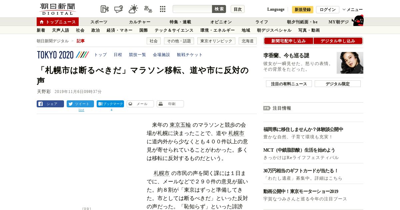Expand the メニュー dropdown
The image size is (400, 210).
click(353, 10)
